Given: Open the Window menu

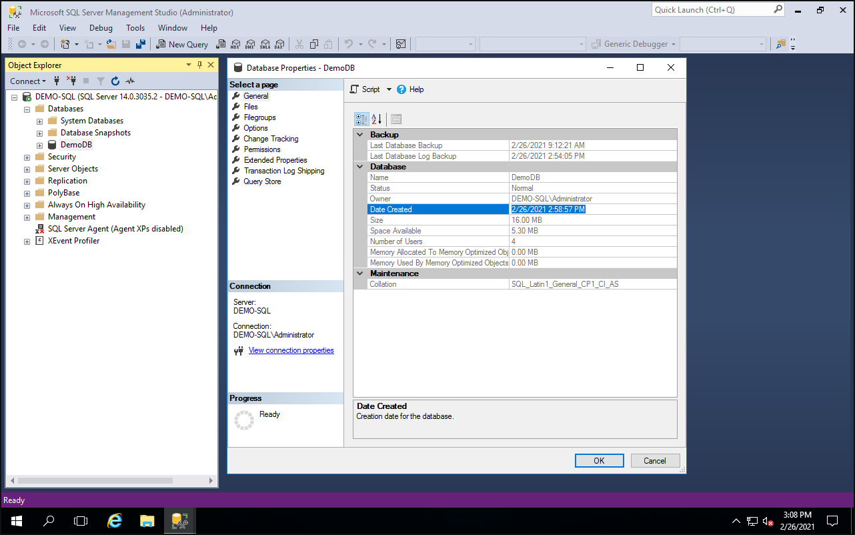Looking at the screenshot, I should (x=173, y=28).
